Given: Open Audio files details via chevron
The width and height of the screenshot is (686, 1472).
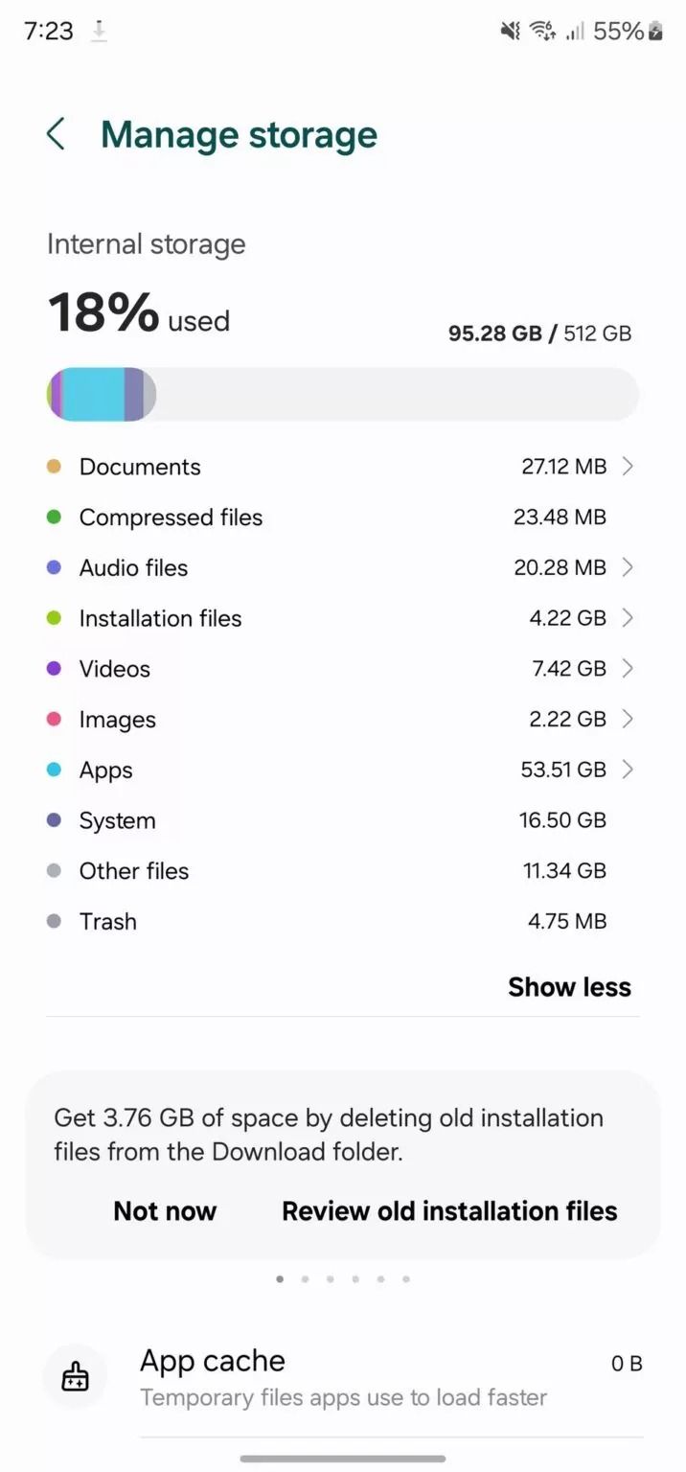Looking at the screenshot, I should tap(629, 567).
